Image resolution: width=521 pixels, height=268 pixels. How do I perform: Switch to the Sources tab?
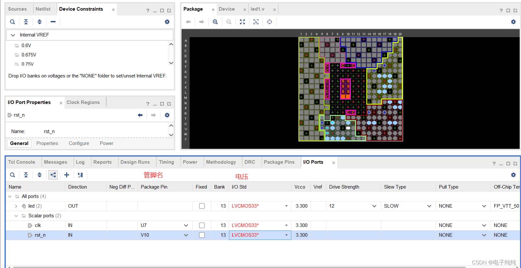pos(17,9)
